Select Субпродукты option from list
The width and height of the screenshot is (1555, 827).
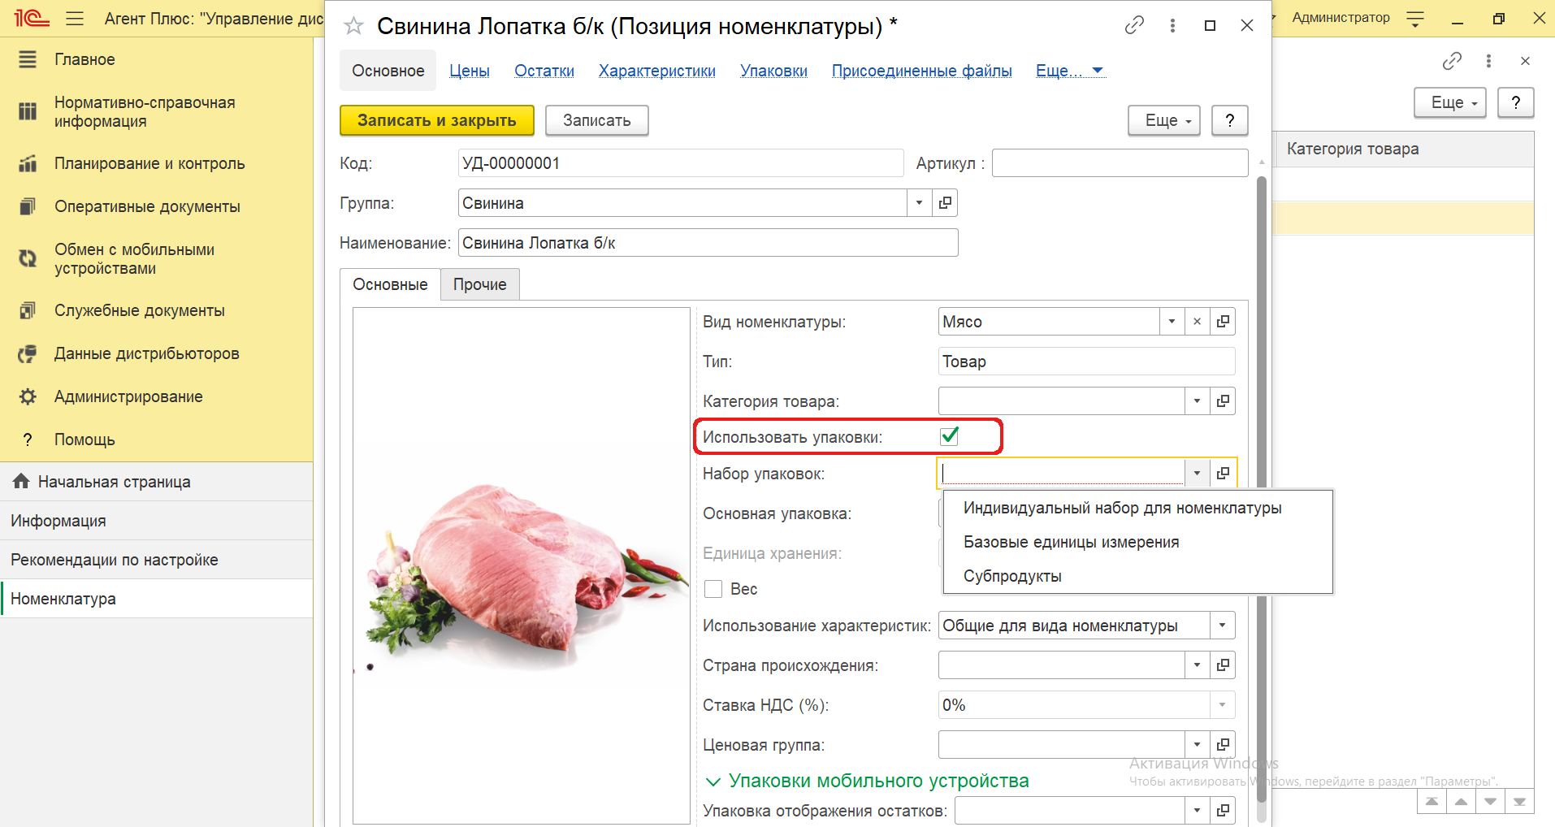click(1137, 576)
